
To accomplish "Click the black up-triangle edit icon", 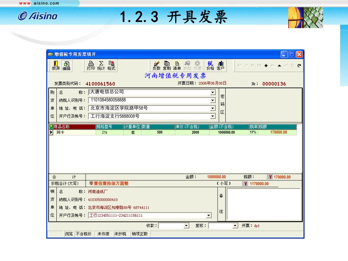I will [279, 66].
